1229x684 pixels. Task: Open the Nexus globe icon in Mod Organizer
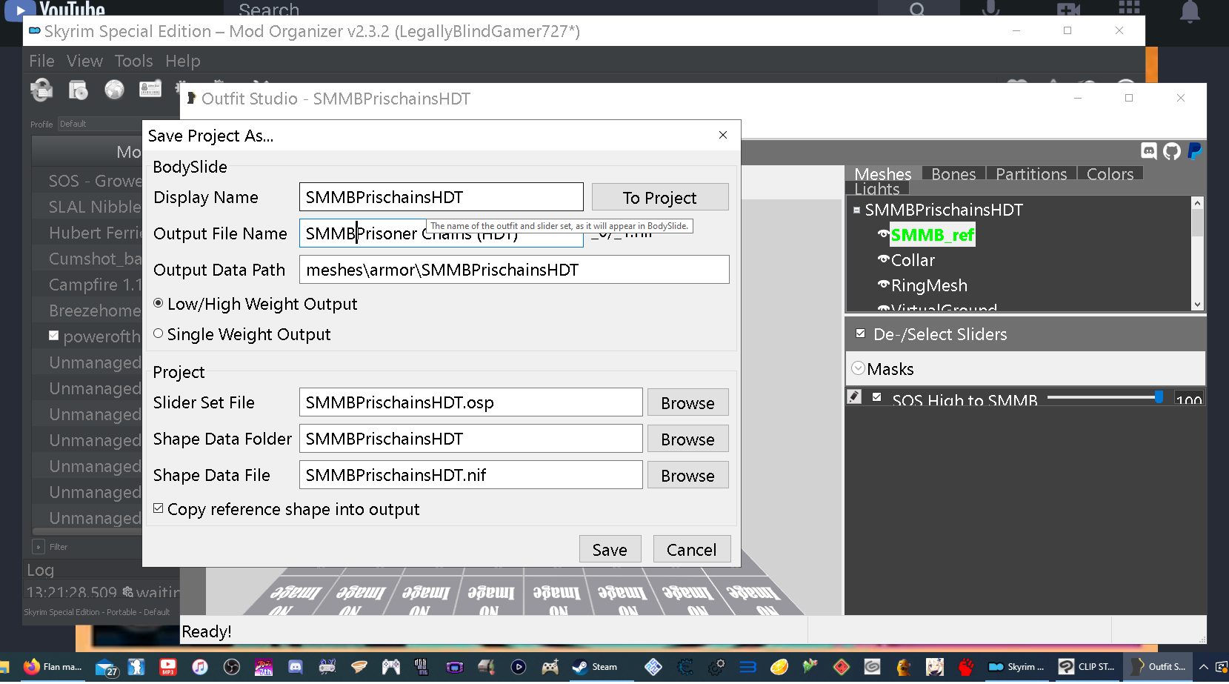[114, 90]
